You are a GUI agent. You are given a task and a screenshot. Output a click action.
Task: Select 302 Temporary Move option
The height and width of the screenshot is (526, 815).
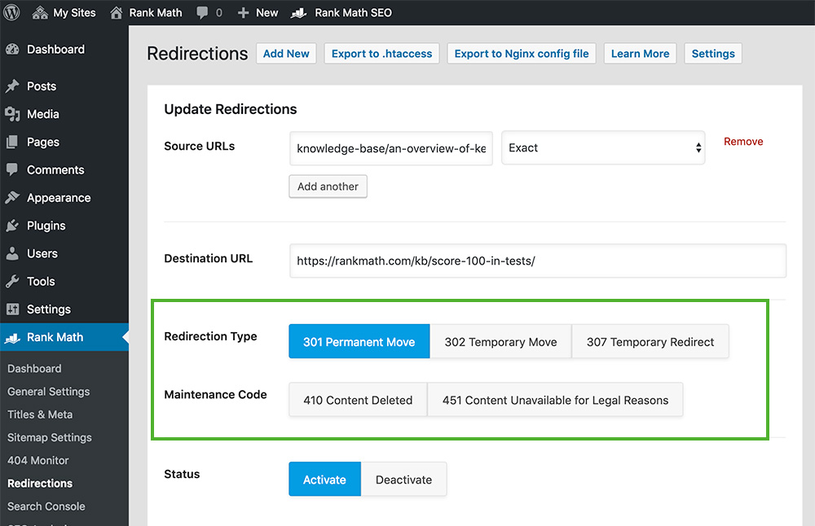pyautogui.click(x=500, y=342)
